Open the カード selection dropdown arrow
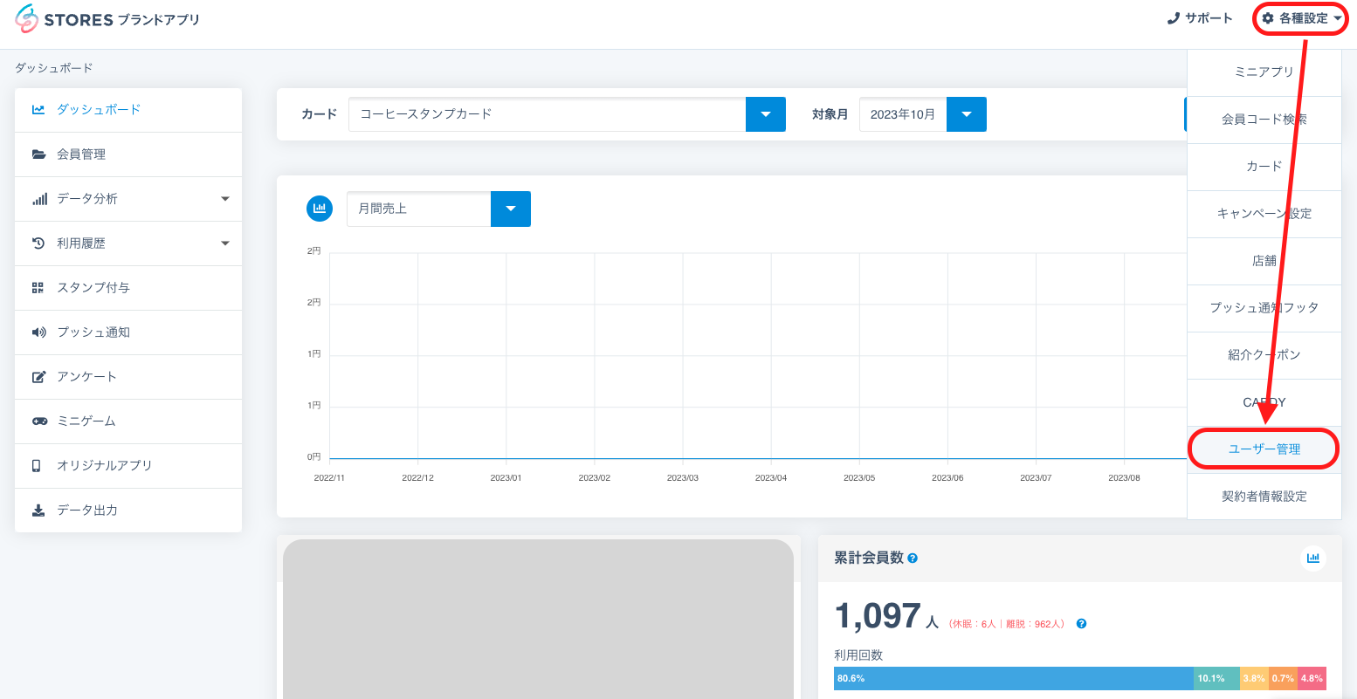The width and height of the screenshot is (1357, 699). (x=766, y=114)
